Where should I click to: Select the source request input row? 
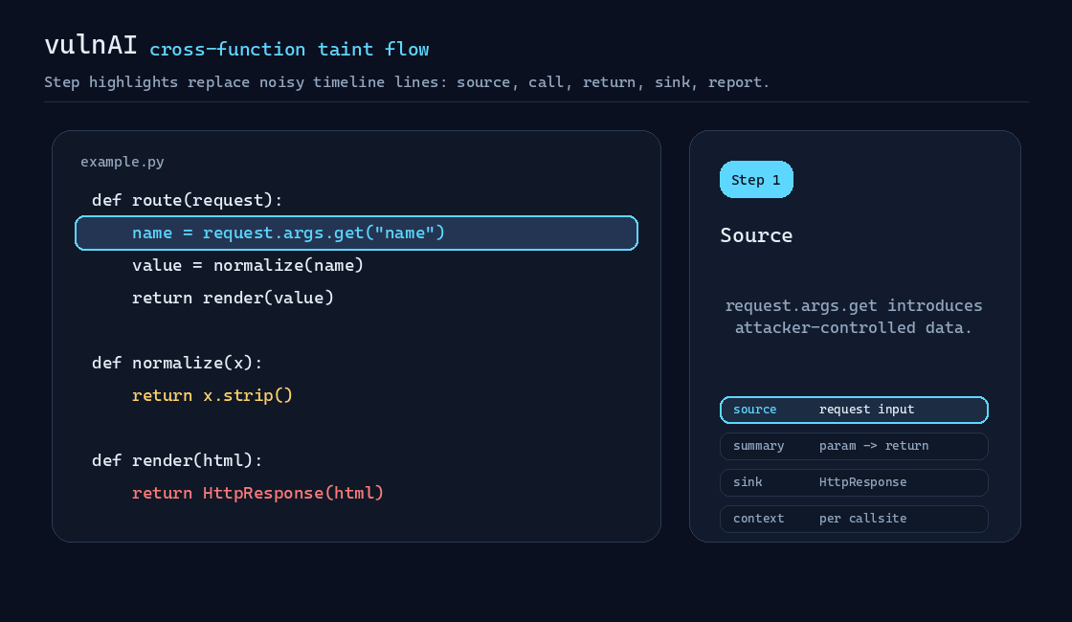coord(854,411)
